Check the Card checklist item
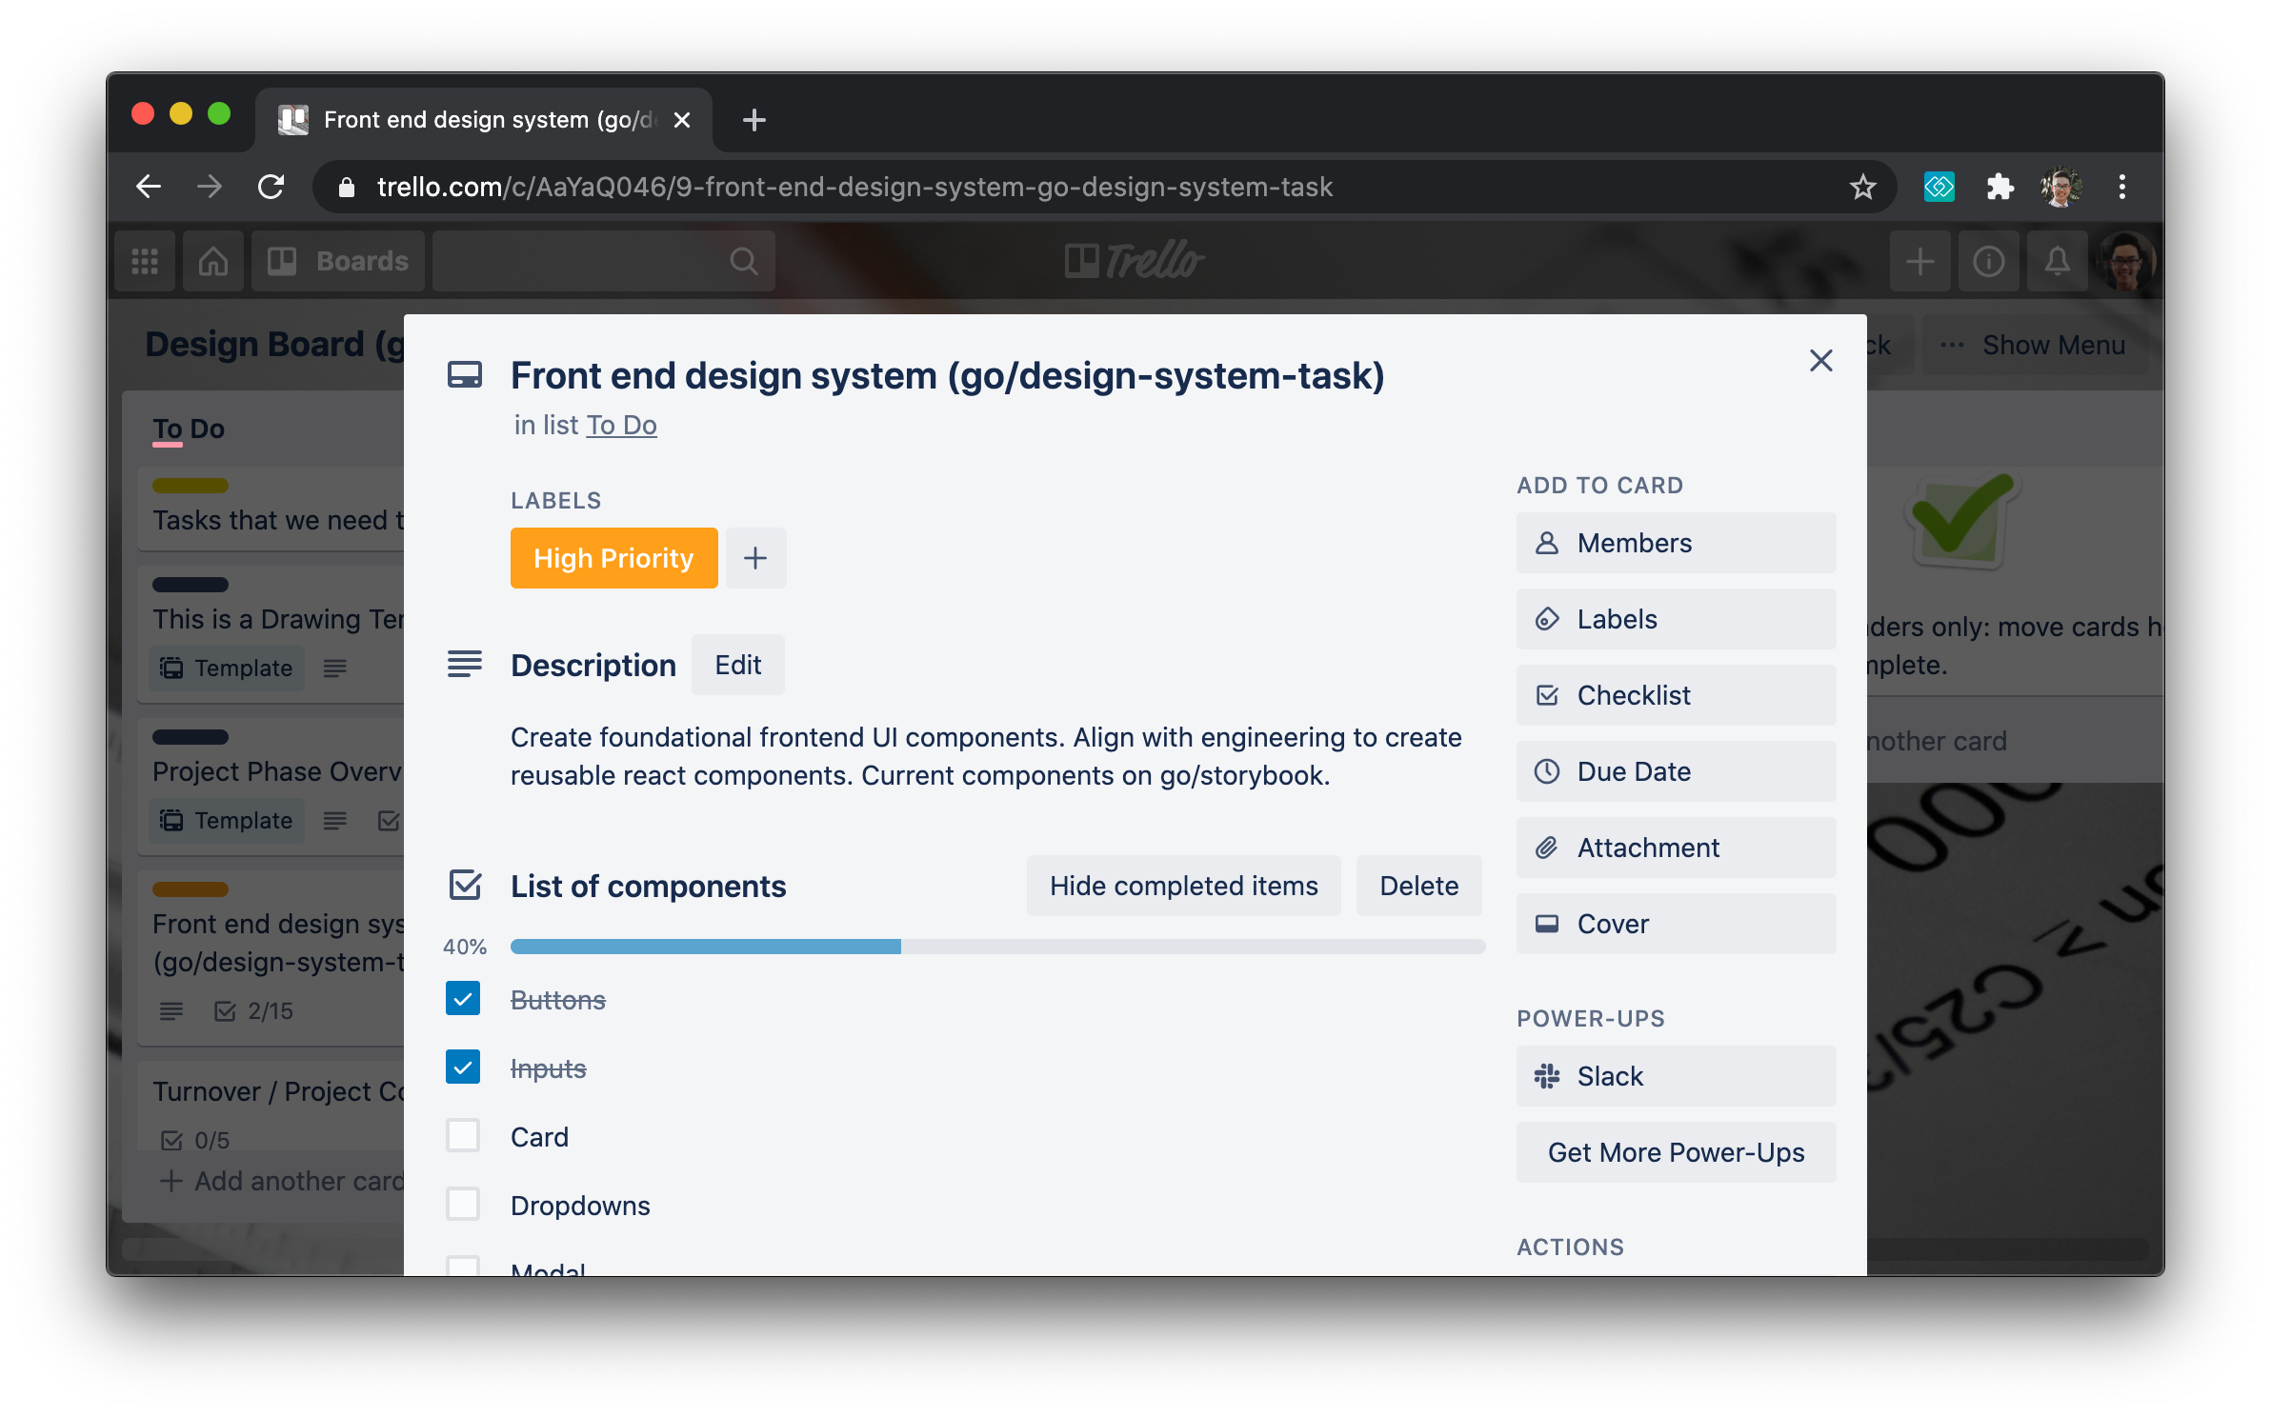 [463, 1136]
